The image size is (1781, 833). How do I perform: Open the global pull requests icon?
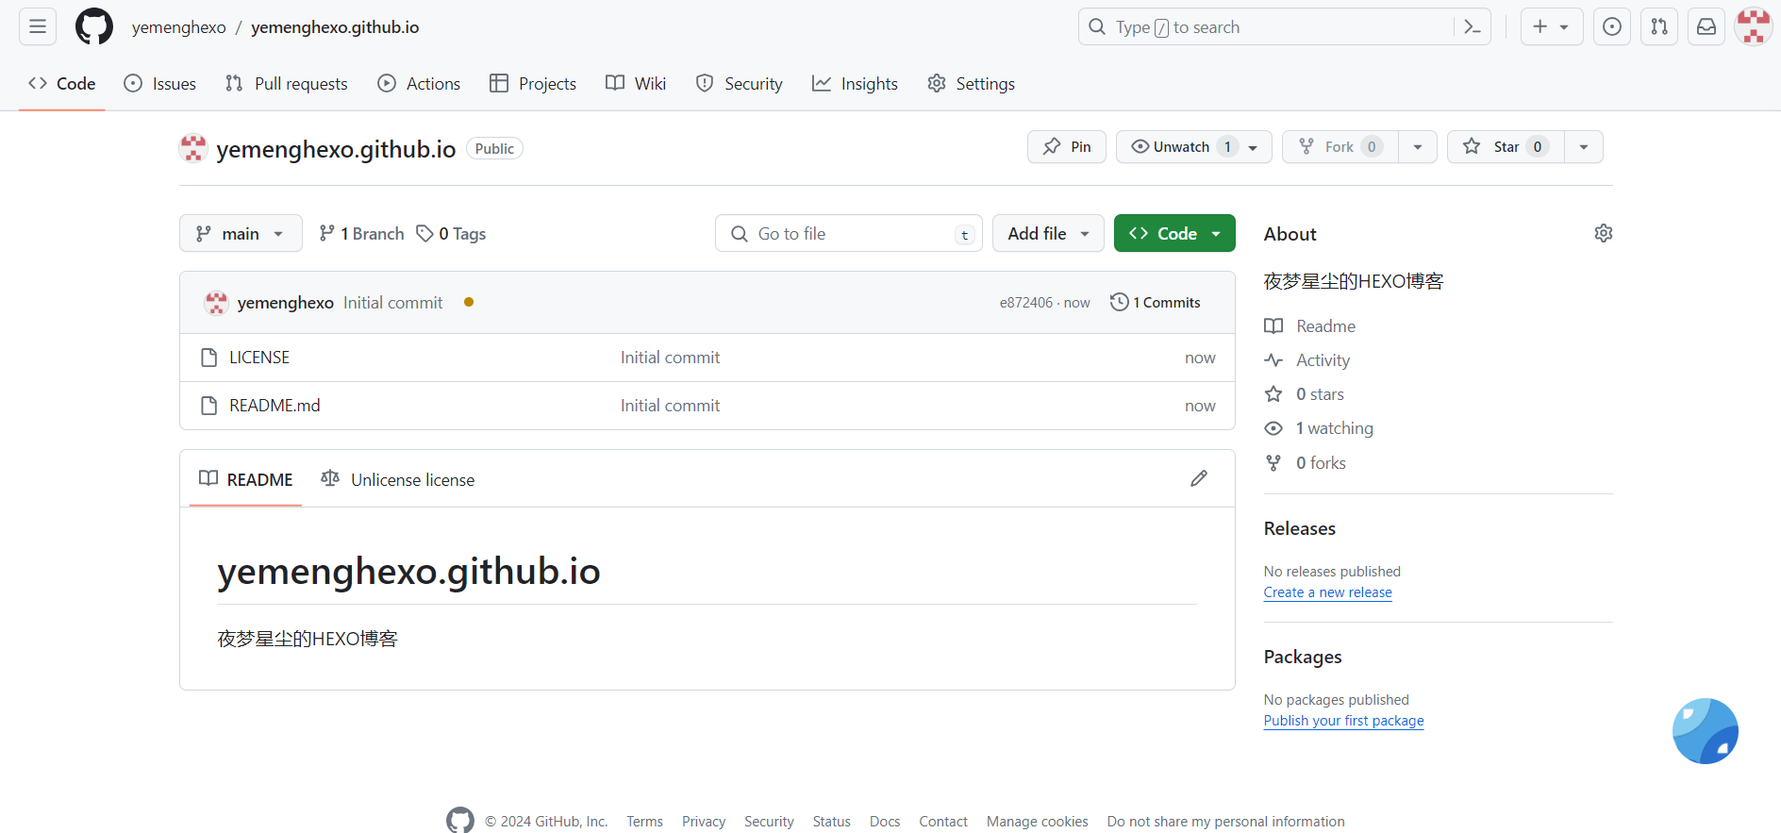coord(1659,26)
